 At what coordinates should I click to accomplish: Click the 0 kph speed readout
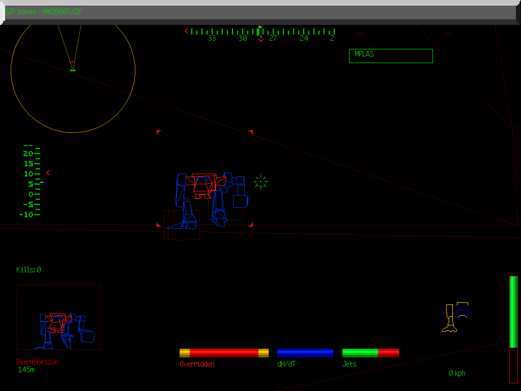click(457, 373)
